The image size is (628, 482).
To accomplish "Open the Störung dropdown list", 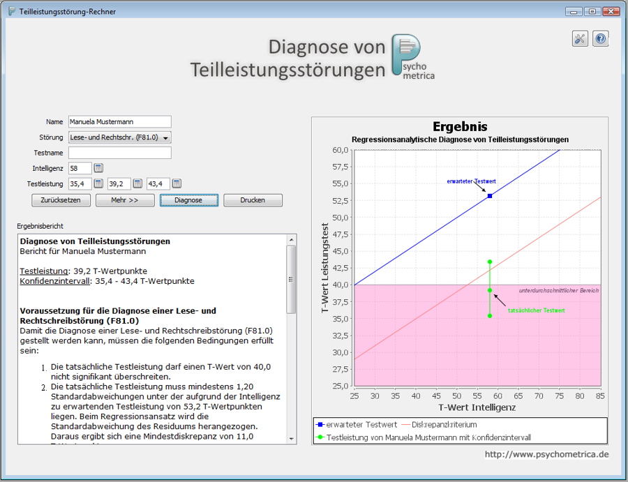I will (x=119, y=137).
